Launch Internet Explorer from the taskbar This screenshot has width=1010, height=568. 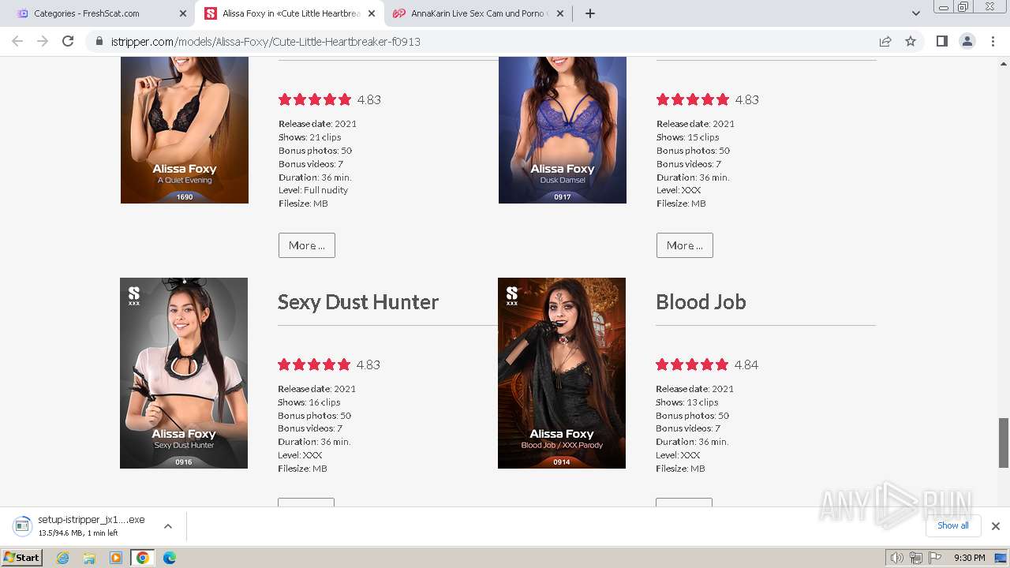coord(63,558)
